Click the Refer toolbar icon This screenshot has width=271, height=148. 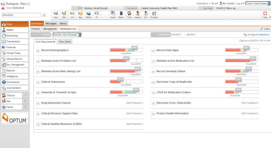coord(88,15)
